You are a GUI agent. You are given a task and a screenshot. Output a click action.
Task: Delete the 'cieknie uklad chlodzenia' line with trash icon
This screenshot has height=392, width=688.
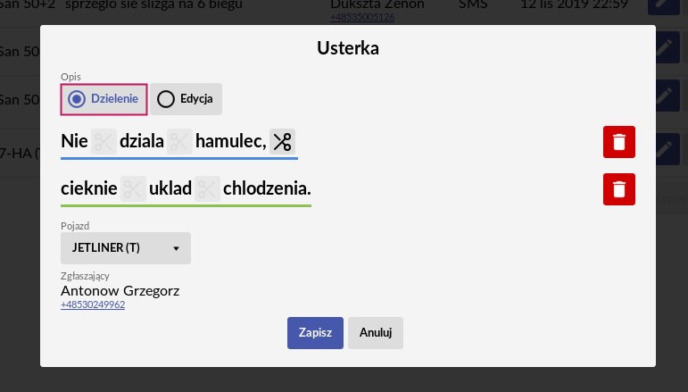(x=619, y=189)
